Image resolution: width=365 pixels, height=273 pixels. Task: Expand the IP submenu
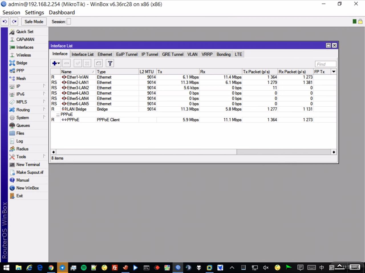click(18, 86)
